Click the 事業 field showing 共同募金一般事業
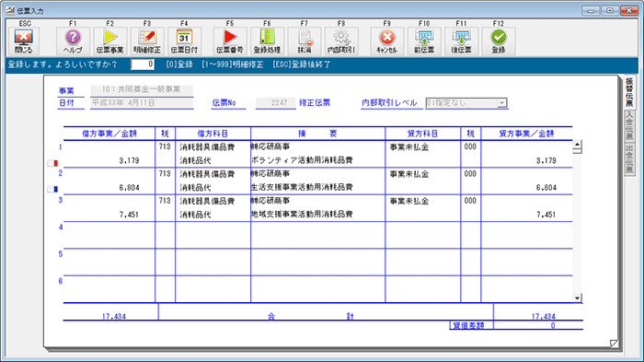 click(x=142, y=89)
